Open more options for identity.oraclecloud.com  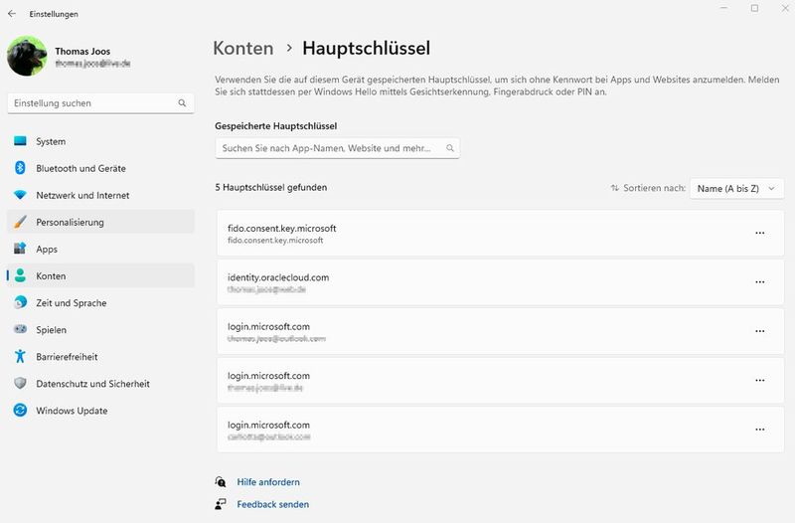pyautogui.click(x=759, y=282)
